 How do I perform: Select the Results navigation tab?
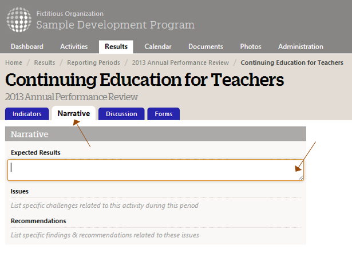116,47
